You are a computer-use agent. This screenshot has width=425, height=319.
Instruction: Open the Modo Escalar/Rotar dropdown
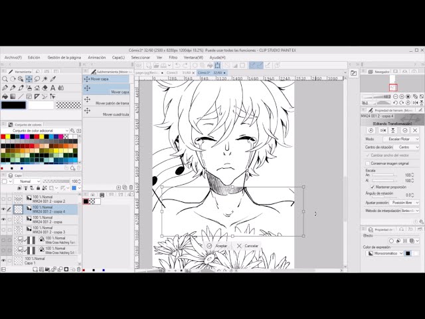[x=401, y=139]
